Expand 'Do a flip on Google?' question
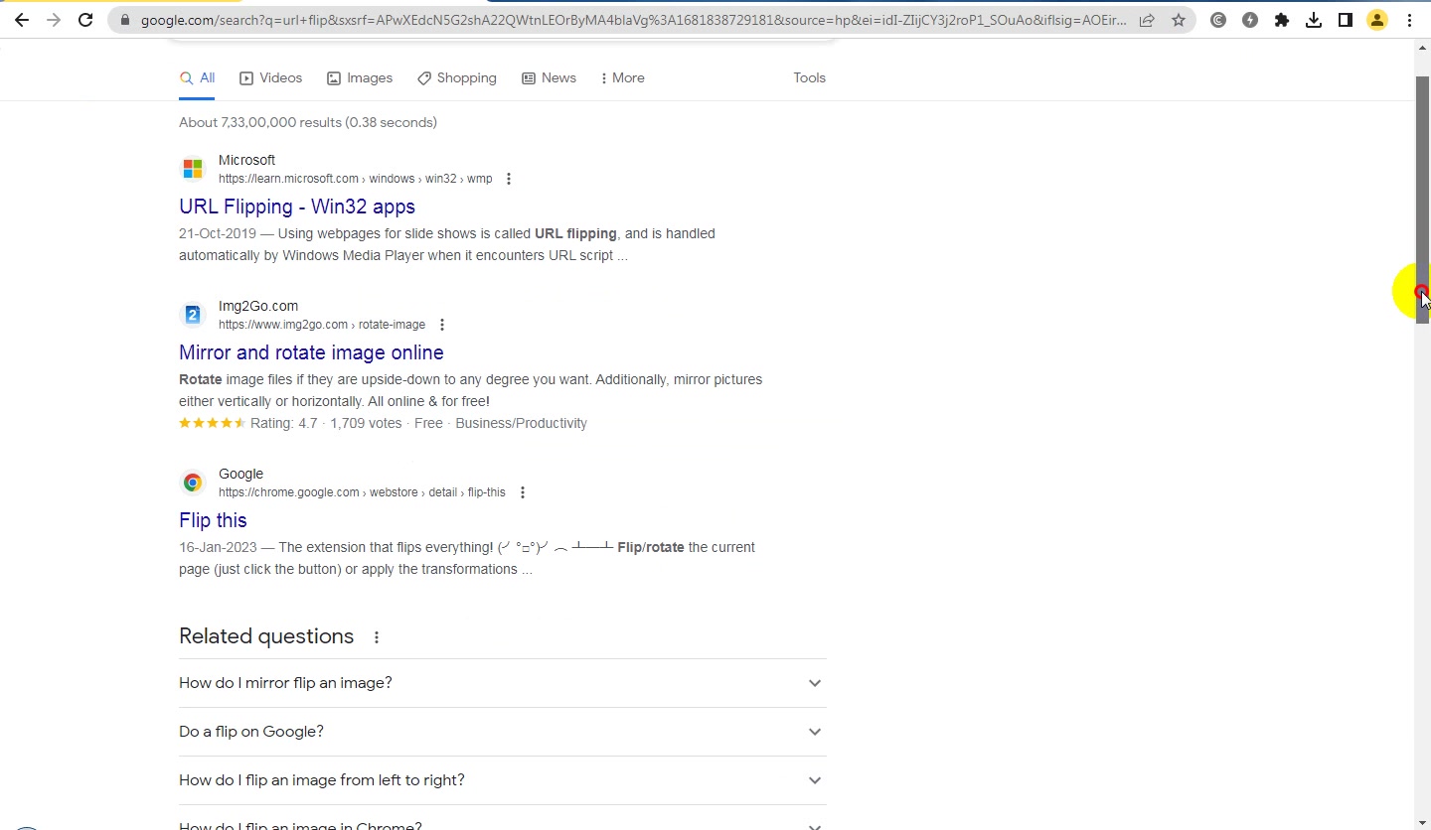The image size is (1431, 830). 502,732
